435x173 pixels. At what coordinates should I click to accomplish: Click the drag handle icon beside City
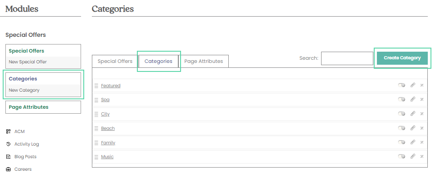96,114
